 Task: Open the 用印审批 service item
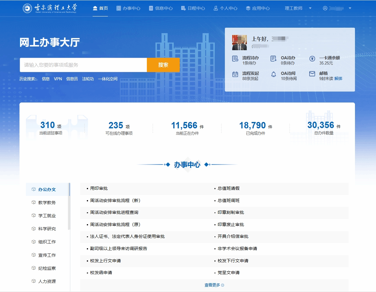(99, 188)
